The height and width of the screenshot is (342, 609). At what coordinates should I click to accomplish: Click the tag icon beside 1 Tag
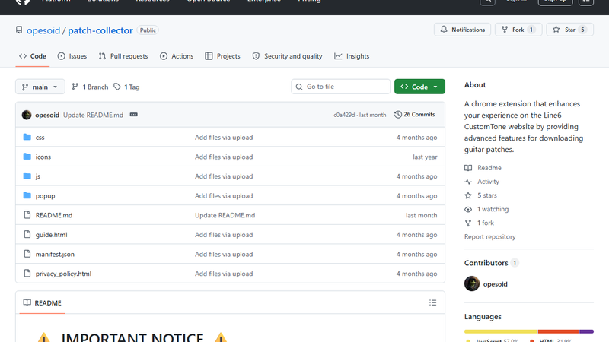[117, 87]
